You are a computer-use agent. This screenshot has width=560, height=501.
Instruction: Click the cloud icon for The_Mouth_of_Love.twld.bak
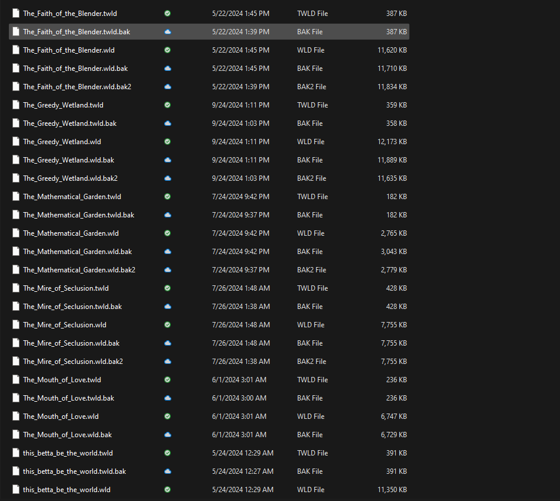coord(168,398)
